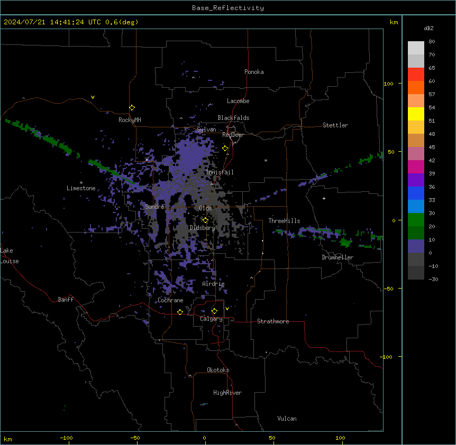Image resolution: width=456 pixels, height=445 pixels.
Task: Click the yellow diamond marker above RockyMH
Action: tap(132, 107)
